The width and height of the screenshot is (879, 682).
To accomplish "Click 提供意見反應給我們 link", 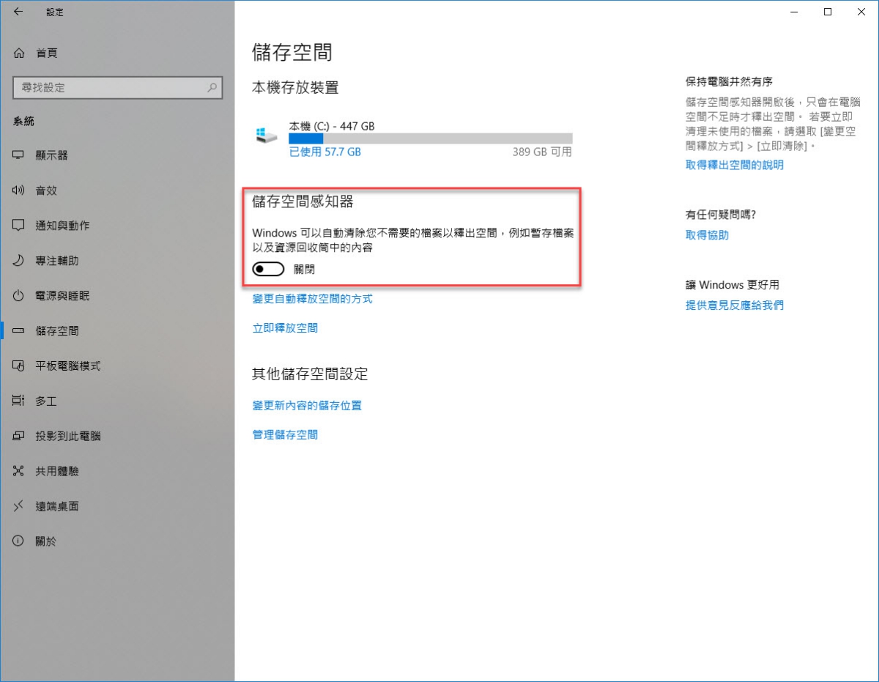I will pyautogui.click(x=735, y=305).
